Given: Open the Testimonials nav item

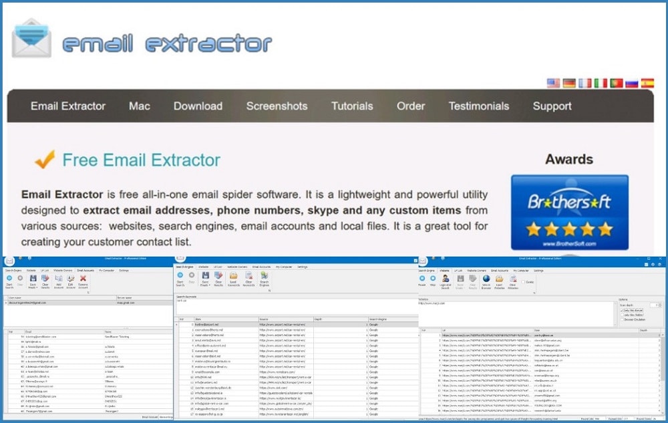Looking at the screenshot, I should [x=478, y=106].
